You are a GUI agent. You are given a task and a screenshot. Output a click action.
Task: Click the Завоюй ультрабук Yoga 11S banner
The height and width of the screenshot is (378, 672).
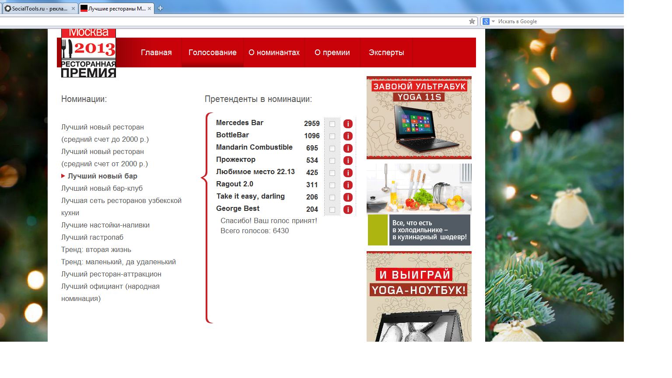point(419,118)
